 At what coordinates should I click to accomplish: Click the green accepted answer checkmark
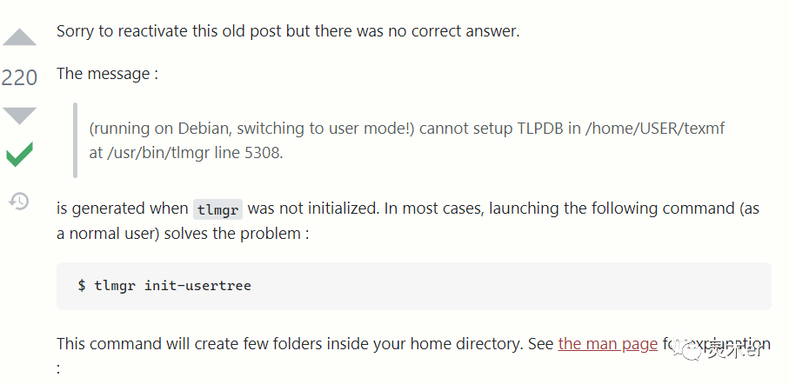pyautogui.click(x=19, y=155)
